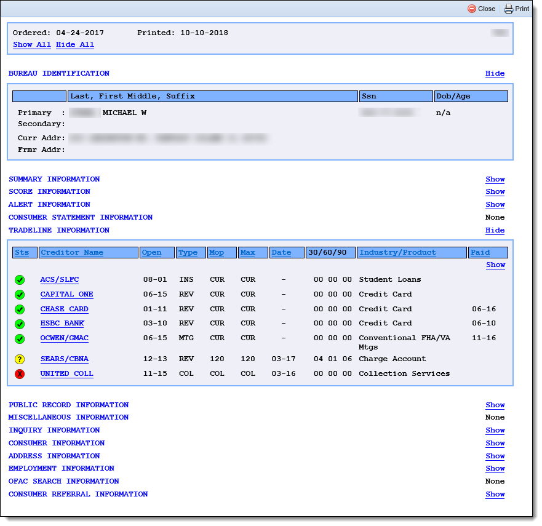Open the CHASE CARD creditor link
Image resolution: width=542 pixels, height=526 pixels.
point(65,309)
